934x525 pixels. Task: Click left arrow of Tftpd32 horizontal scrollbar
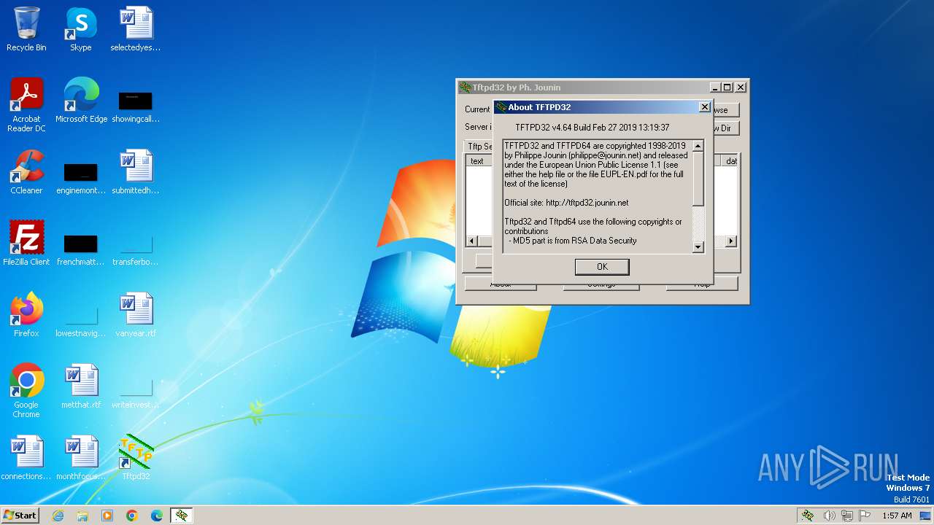[471, 241]
